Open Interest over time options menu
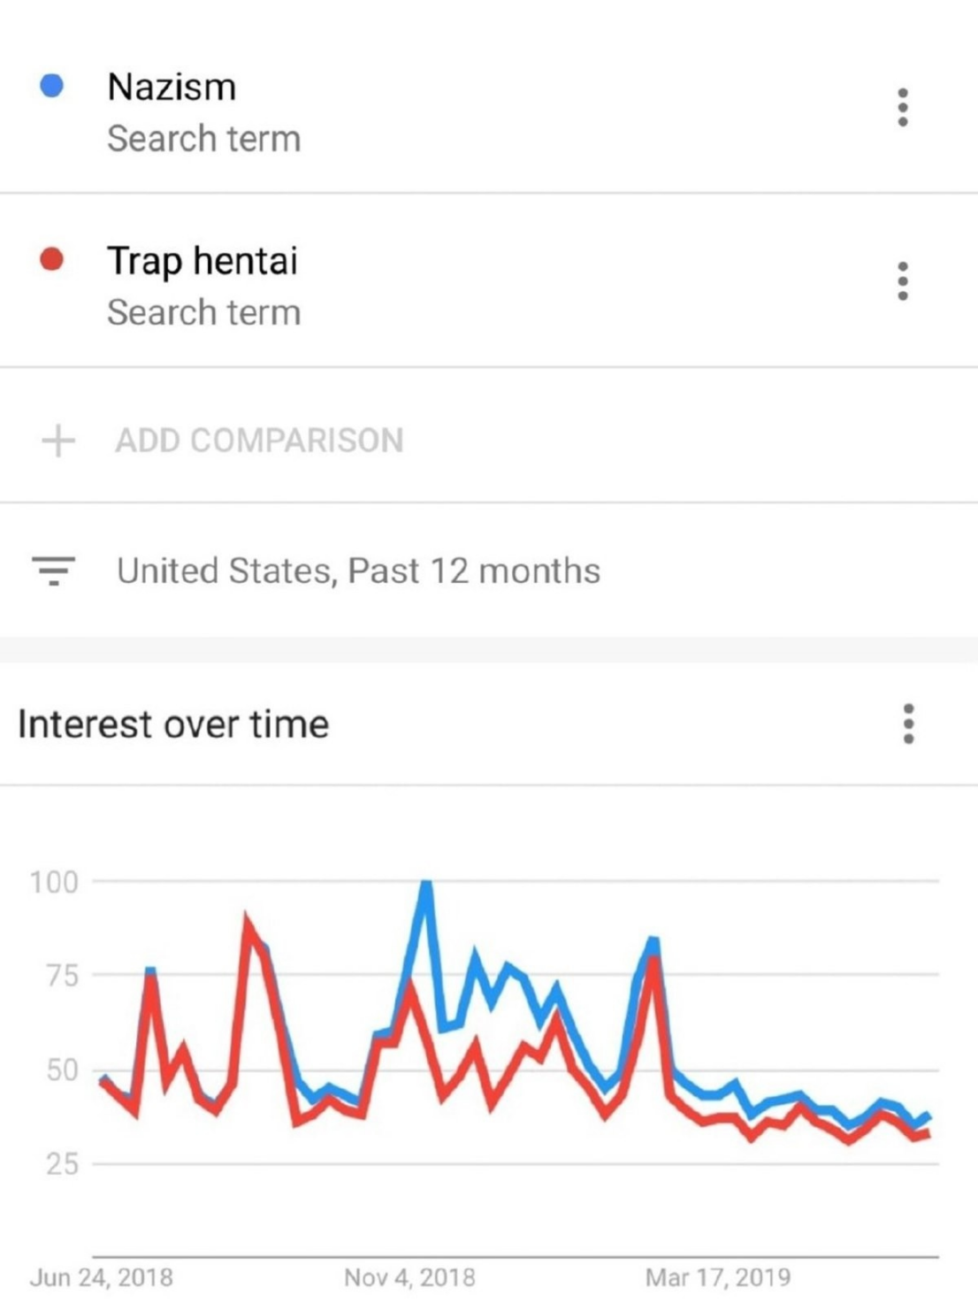The image size is (978, 1311). [x=907, y=724]
